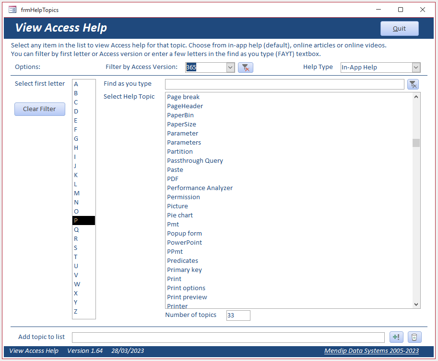Select the 'Parameters' help topic
This screenshot has width=438, height=361.
(289, 143)
